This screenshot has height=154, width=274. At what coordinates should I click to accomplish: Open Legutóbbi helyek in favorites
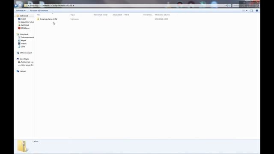(x=27, y=22)
